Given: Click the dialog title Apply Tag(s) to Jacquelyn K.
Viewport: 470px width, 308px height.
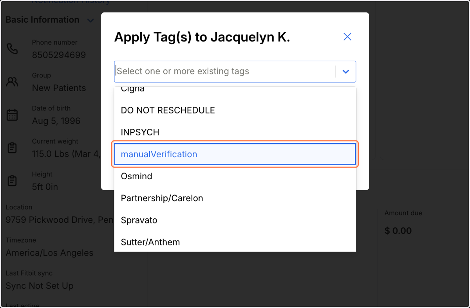Looking at the screenshot, I should click(x=202, y=37).
